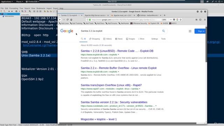Viewport: 224px width, 126px height.
Task: Open CherryTree Import menu
Action: [x=49, y=8]
